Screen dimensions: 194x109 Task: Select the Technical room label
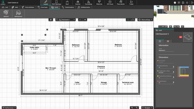coord(128,82)
